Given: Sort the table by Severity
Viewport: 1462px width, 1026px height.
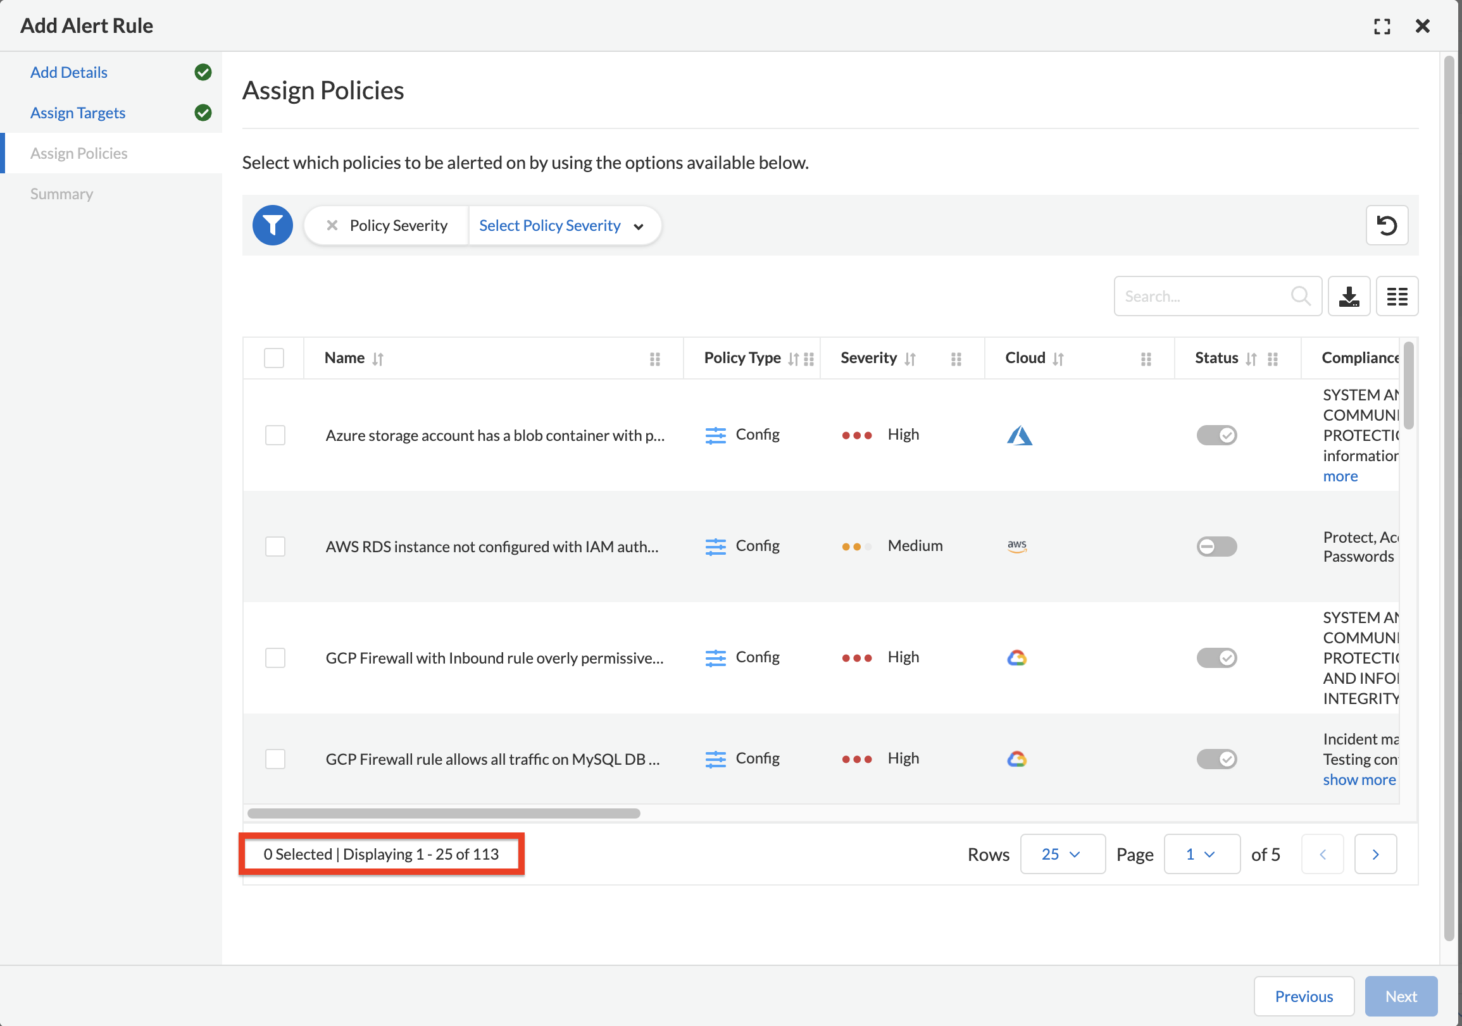Looking at the screenshot, I should point(910,359).
